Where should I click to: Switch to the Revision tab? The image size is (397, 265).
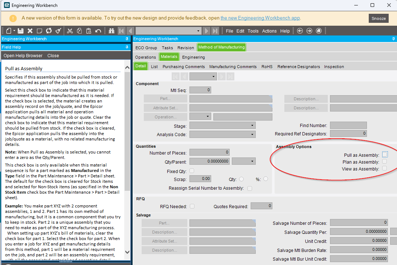click(x=185, y=48)
